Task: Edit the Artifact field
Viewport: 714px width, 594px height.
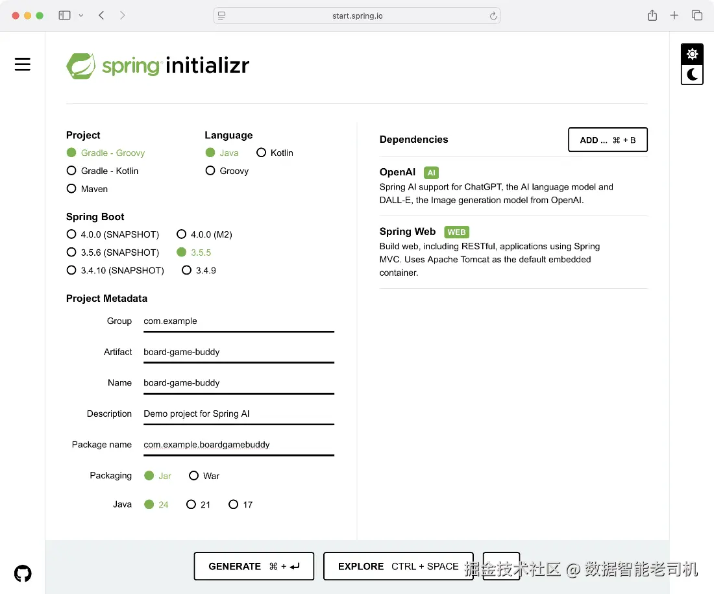Action: (239, 352)
